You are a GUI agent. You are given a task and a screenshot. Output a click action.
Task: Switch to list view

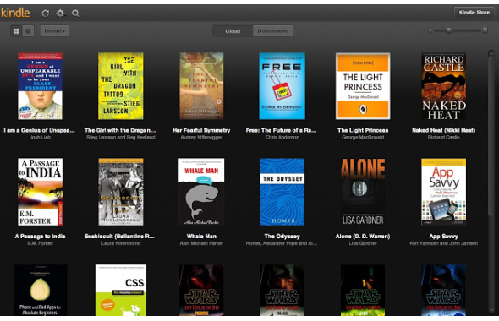(x=28, y=30)
